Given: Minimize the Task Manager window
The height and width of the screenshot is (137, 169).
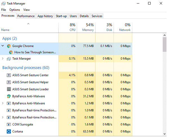Looking at the screenshot, I should [138, 3].
